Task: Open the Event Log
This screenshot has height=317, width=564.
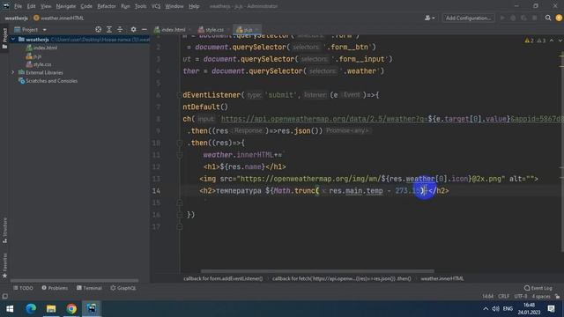Action: 538,288
